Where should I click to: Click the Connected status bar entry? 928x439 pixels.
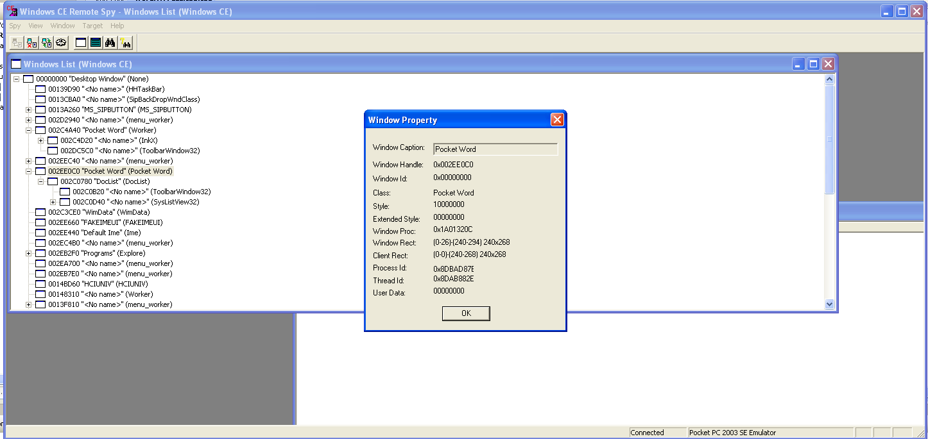(658, 433)
